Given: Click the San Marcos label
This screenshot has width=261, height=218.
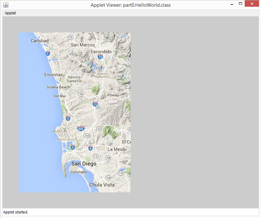Looking at the screenshot, I should 83,45.
